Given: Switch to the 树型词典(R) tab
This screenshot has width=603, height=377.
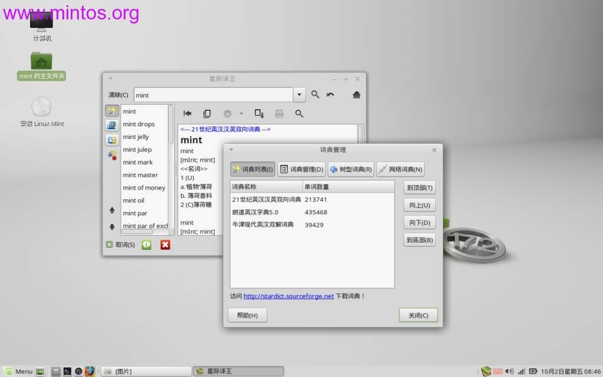Looking at the screenshot, I should point(351,169).
